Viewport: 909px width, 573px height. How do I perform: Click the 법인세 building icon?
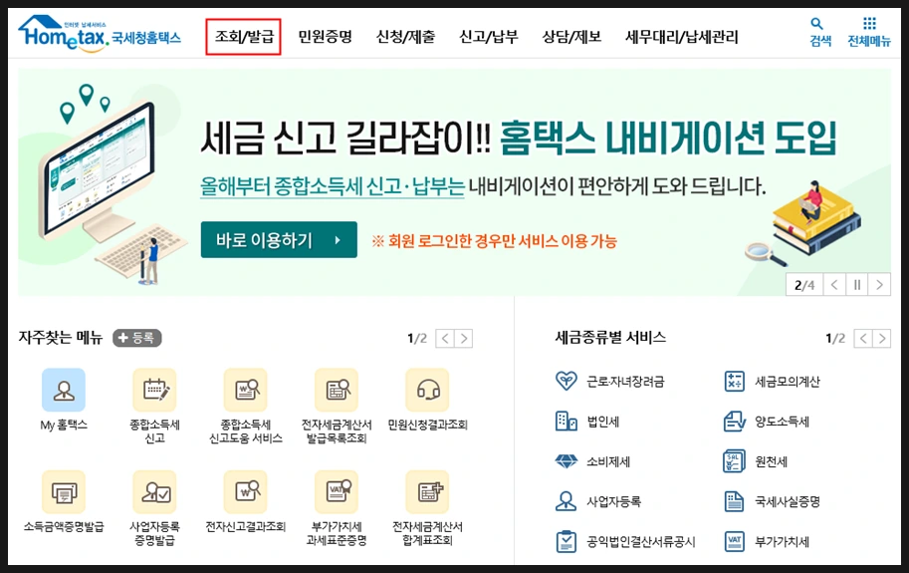tap(566, 422)
